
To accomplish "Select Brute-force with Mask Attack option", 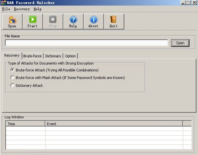I will coord(12,78).
